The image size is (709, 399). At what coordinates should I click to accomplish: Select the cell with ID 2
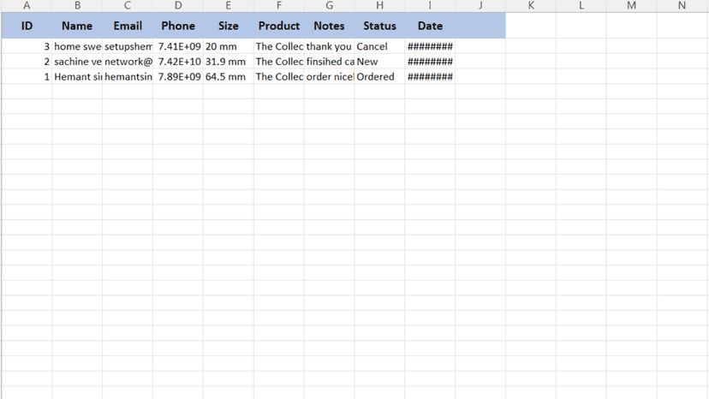coord(27,62)
